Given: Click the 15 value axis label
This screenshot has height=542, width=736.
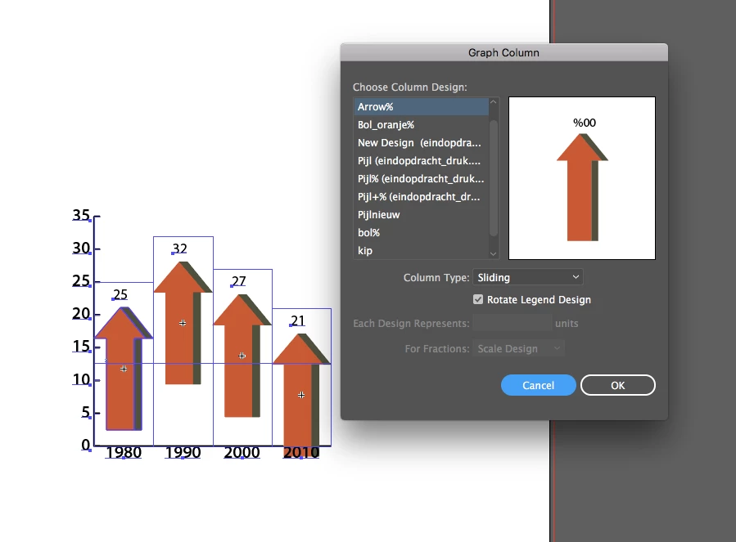Looking at the screenshot, I should [81, 347].
